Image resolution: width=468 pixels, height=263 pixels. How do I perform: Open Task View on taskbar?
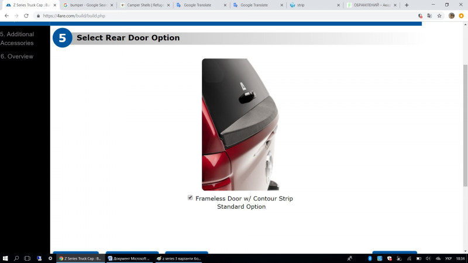27,258
